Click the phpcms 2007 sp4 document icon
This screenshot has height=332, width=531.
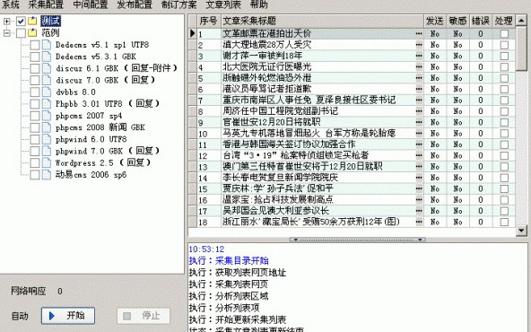[x=47, y=116]
